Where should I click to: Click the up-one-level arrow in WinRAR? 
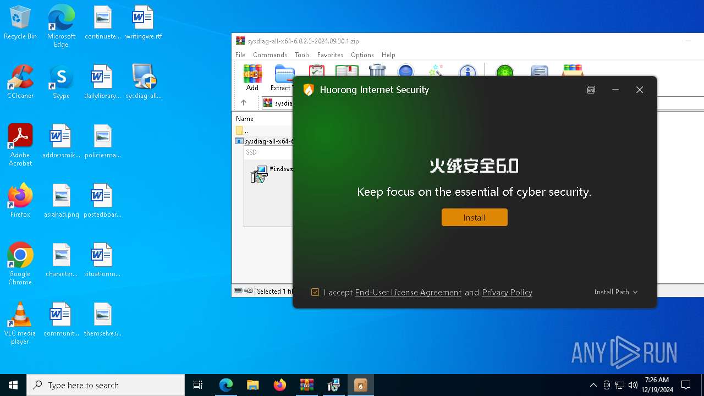tap(244, 103)
